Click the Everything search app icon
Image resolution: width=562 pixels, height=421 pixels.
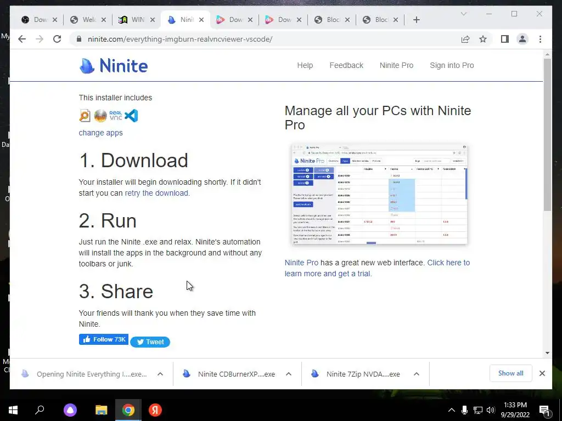click(85, 116)
